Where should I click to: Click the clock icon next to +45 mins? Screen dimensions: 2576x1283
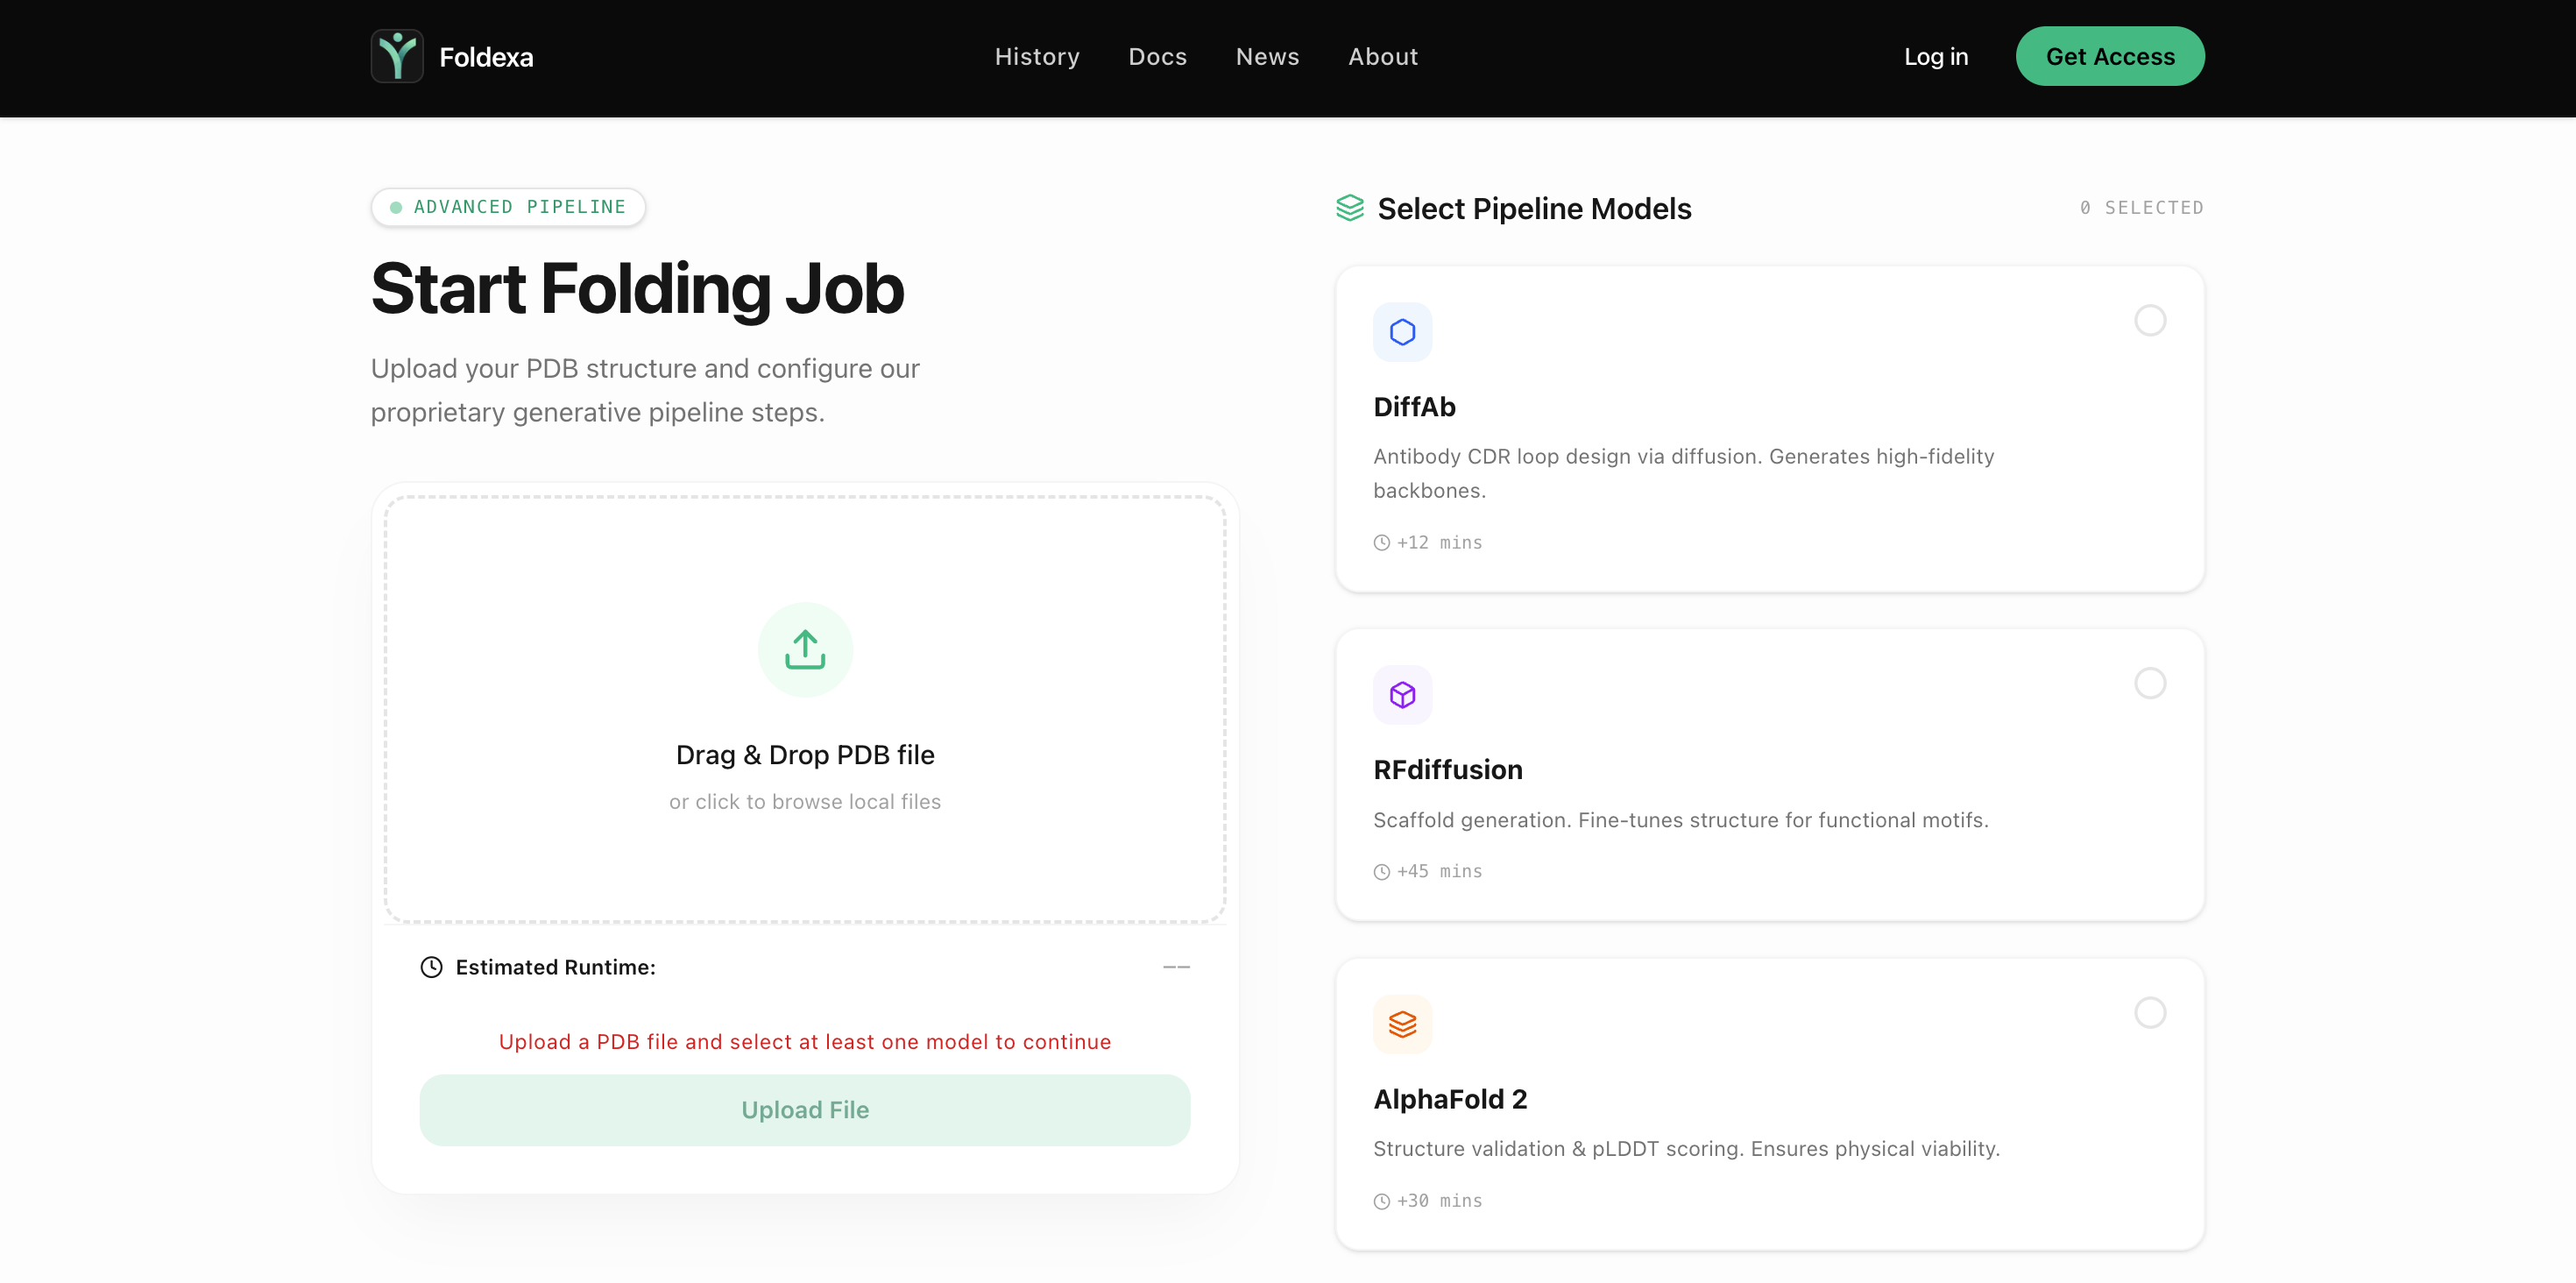(1381, 872)
